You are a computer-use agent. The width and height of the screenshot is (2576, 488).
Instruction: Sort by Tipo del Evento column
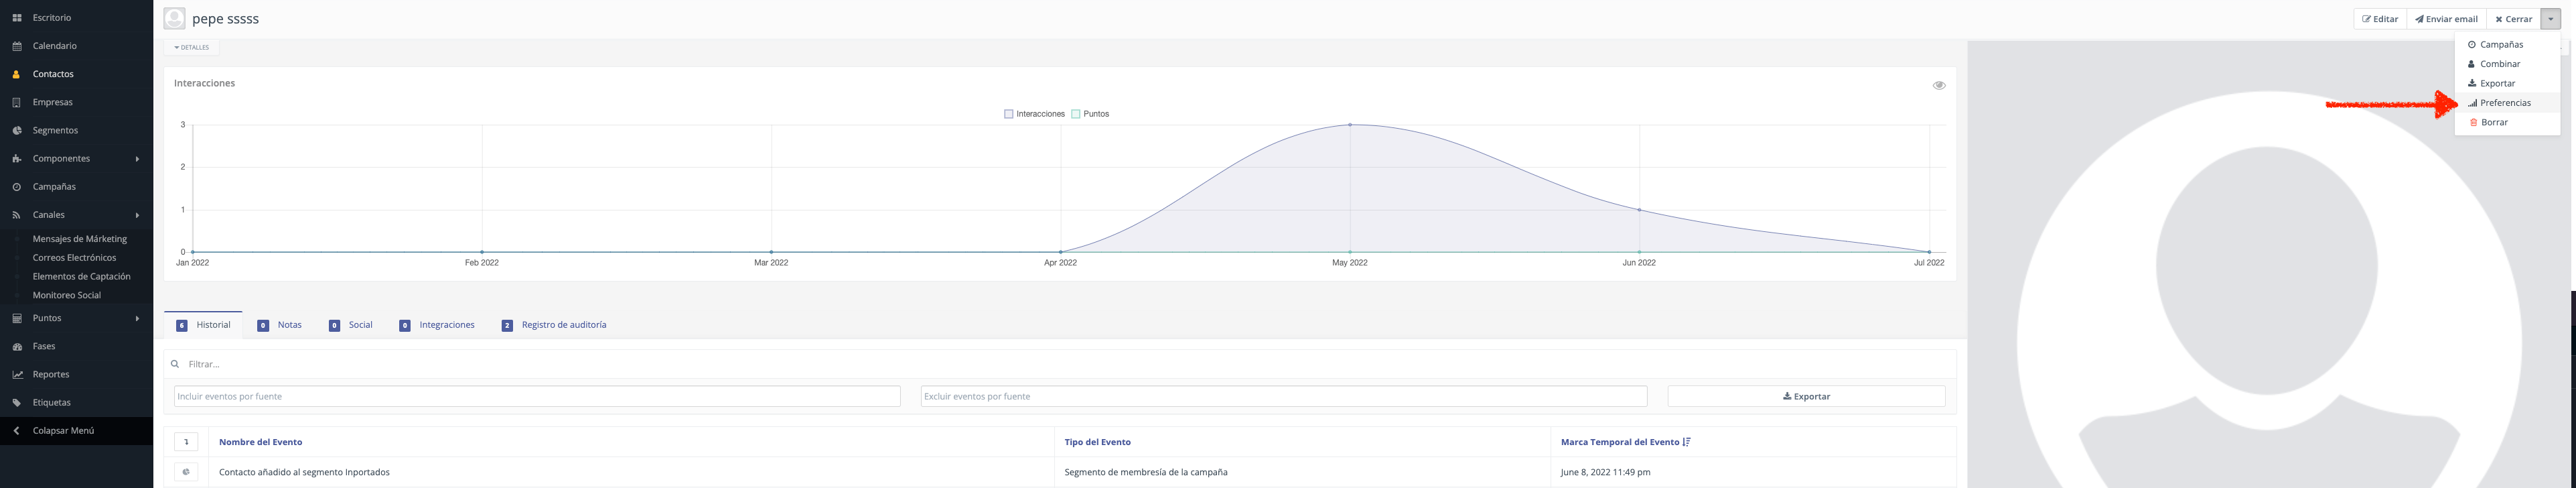1097,442
